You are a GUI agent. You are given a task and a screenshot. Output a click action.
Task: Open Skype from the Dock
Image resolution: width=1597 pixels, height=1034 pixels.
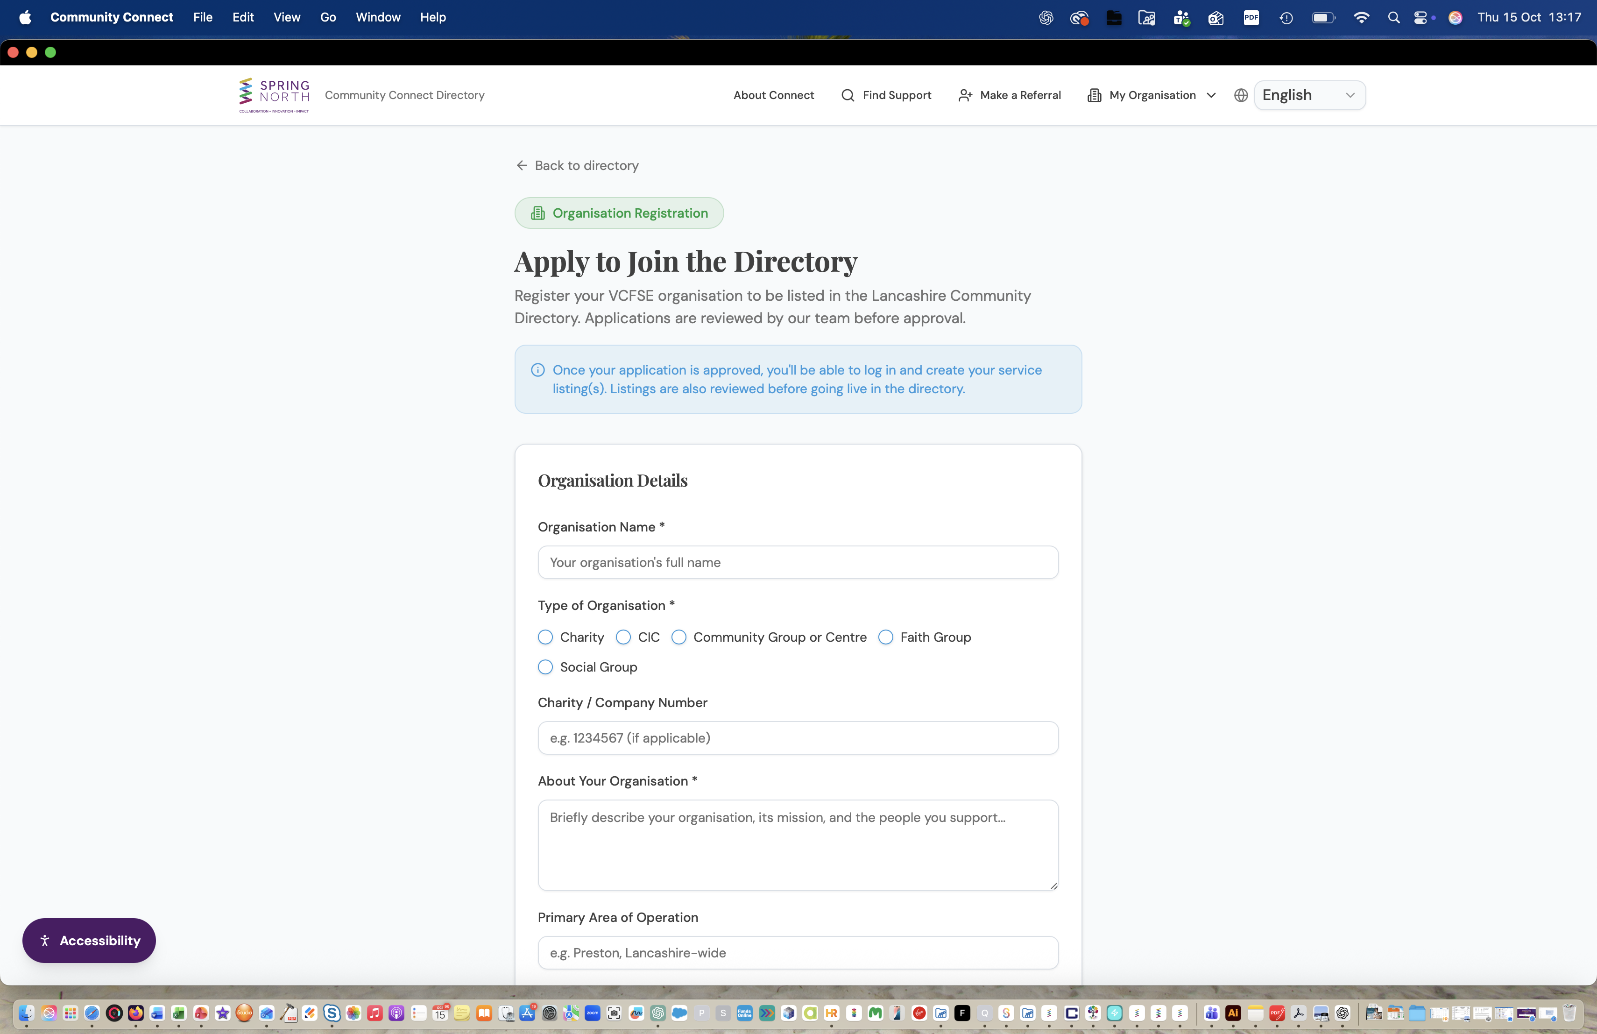click(x=332, y=1013)
